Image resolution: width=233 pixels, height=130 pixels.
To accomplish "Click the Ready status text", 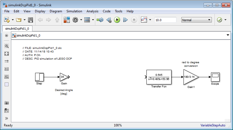I will click(x=8, y=125).
